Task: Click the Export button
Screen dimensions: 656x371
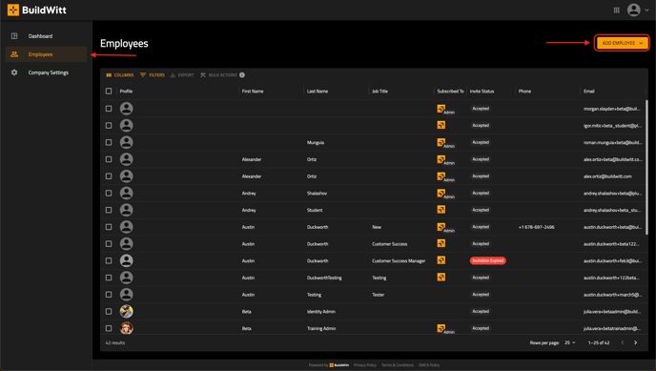Action: click(x=182, y=75)
